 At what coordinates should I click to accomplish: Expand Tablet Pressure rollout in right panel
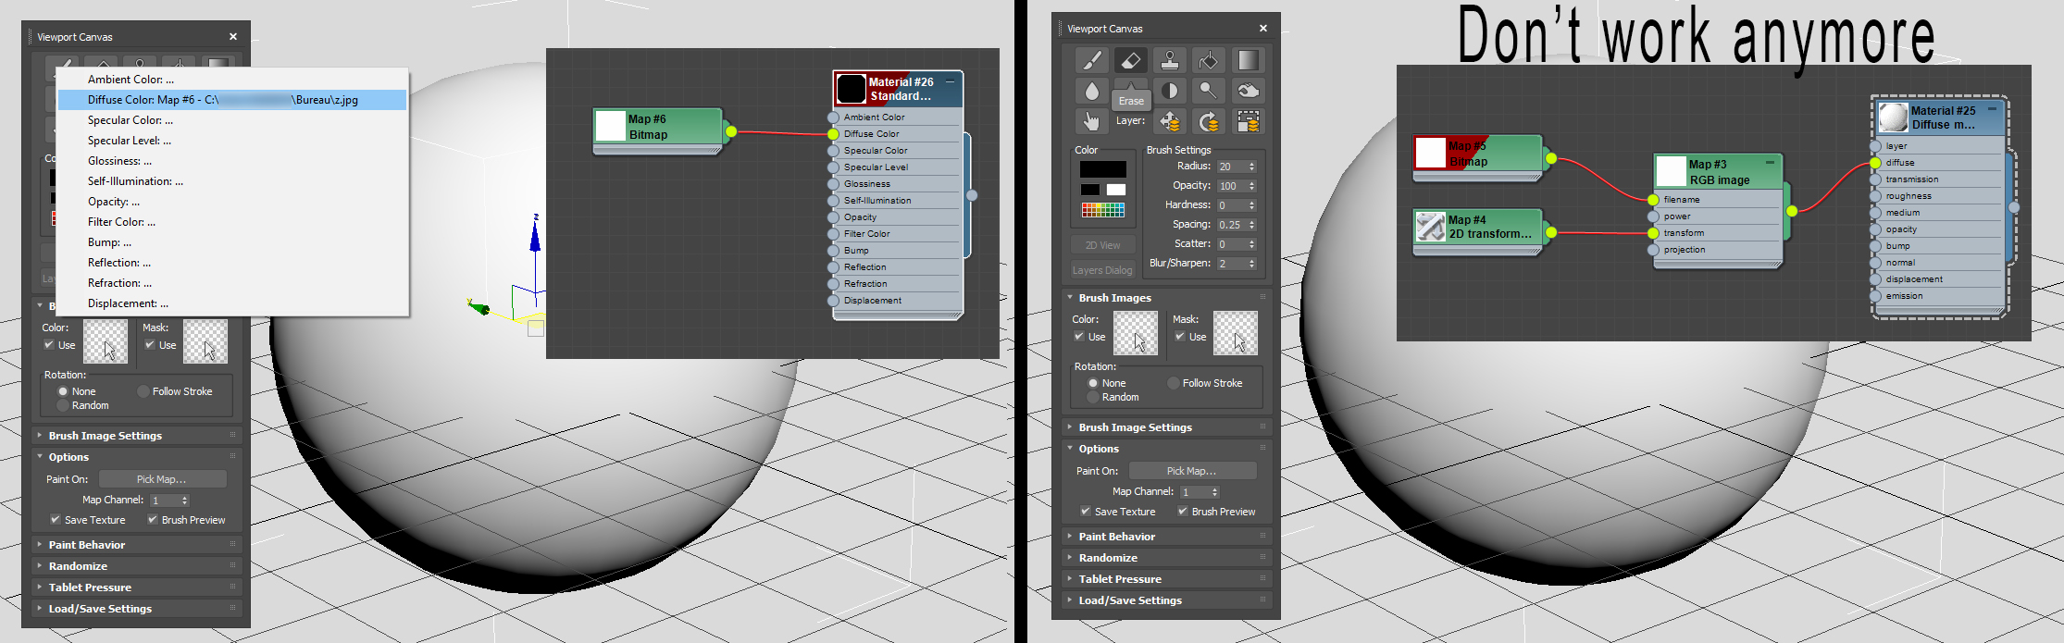(x=1166, y=579)
